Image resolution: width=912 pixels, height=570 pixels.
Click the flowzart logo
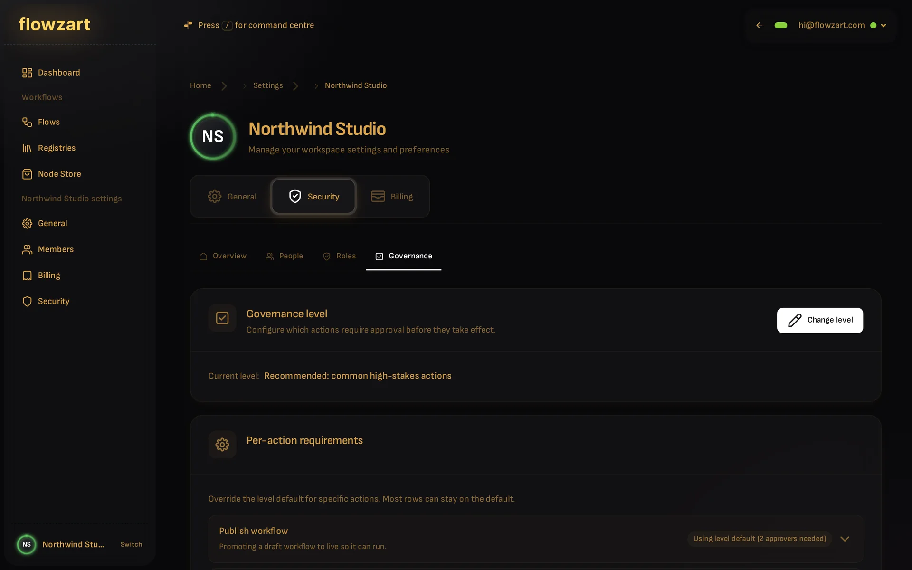[55, 24]
